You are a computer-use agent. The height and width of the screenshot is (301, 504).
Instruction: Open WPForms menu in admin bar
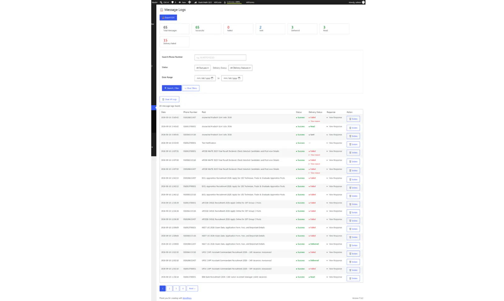point(250,2)
